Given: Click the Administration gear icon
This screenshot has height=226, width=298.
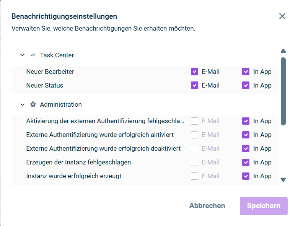Looking at the screenshot, I should (x=33, y=104).
